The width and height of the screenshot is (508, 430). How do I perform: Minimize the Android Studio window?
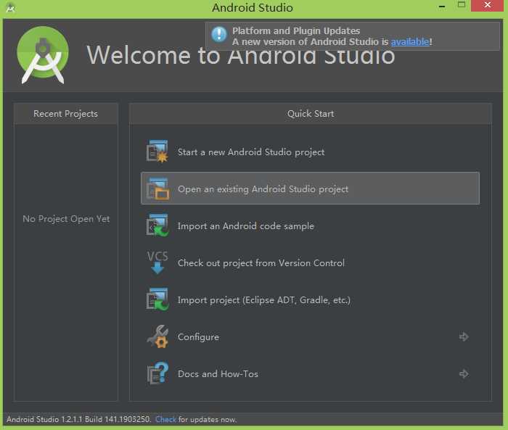pyautogui.click(x=441, y=6)
